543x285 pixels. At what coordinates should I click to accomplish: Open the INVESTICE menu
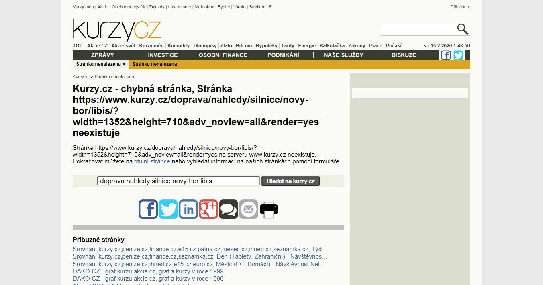(163, 55)
